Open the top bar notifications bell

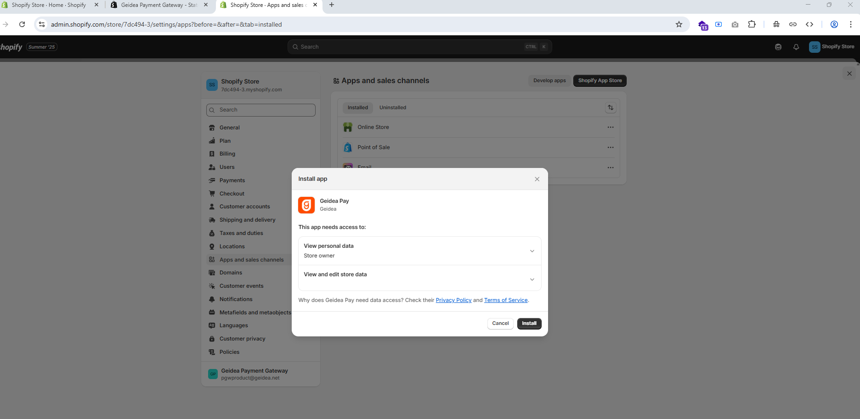tap(796, 47)
